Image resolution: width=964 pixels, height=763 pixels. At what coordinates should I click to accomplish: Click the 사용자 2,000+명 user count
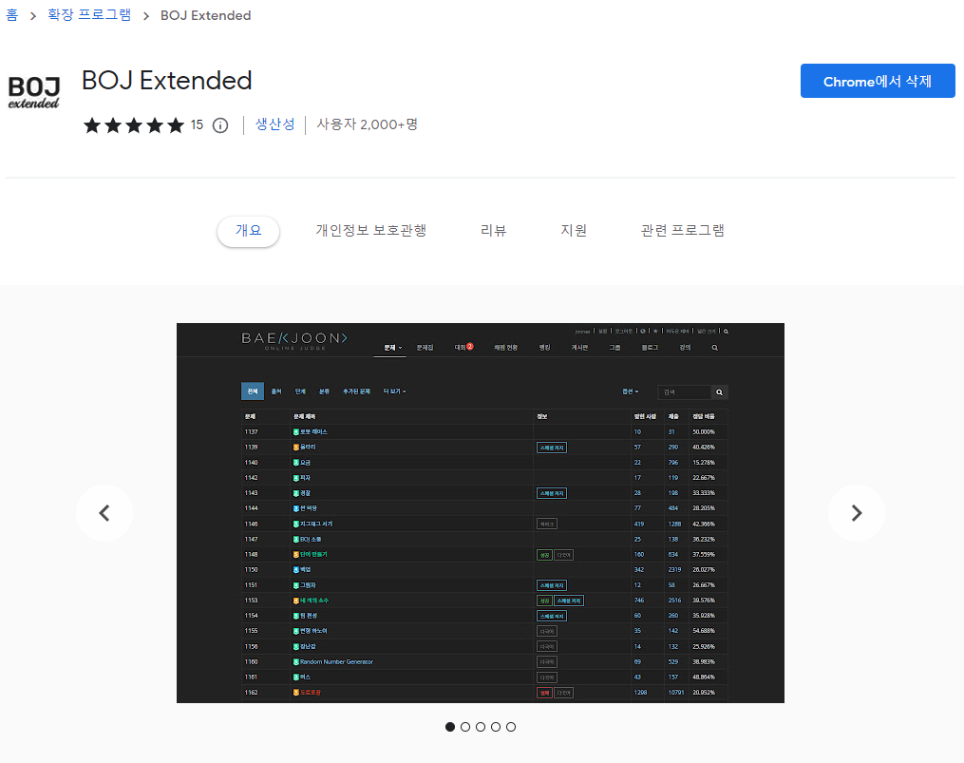367,124
